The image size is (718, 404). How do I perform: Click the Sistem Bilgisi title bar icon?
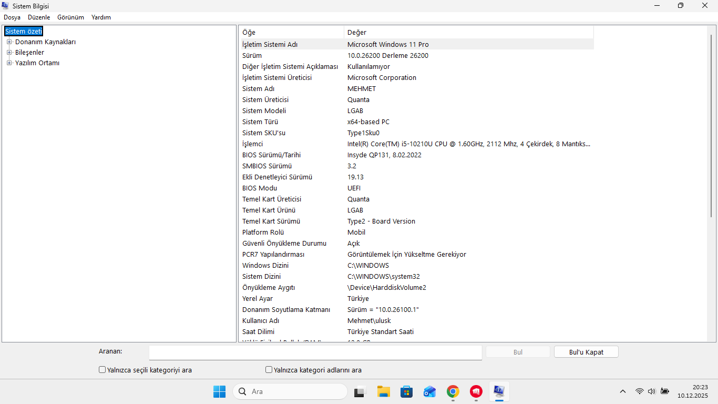6,6
